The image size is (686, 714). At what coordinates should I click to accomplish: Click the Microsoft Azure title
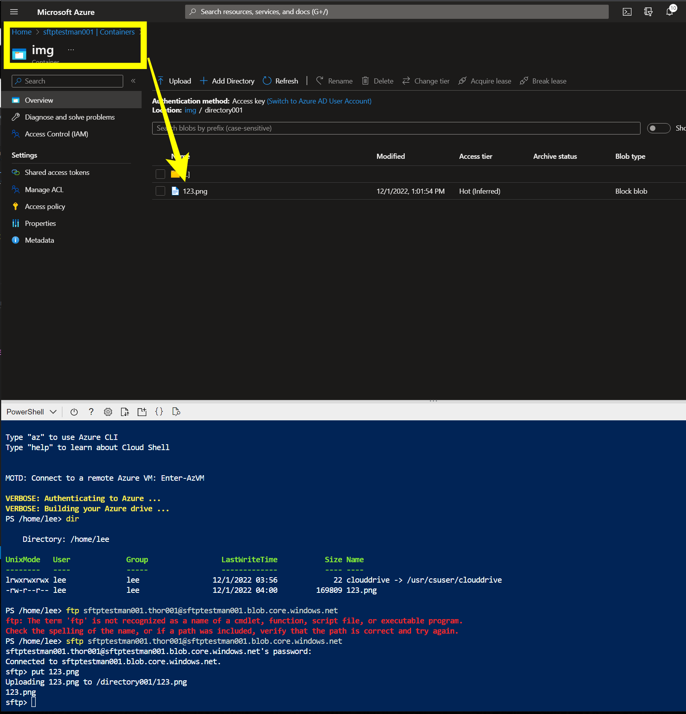pos(66,12)
